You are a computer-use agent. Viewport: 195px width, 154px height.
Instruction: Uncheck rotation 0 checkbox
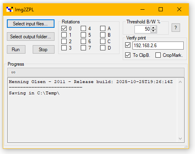64,29
